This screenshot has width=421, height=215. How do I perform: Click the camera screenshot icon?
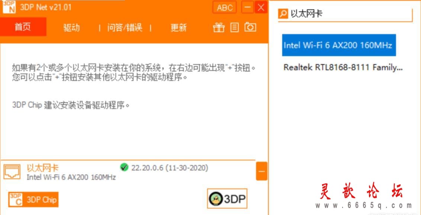coord(250,27)
